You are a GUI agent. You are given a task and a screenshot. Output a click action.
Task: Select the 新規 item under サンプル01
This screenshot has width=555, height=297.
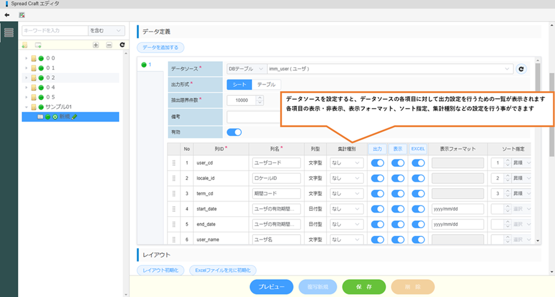[64, 117]
